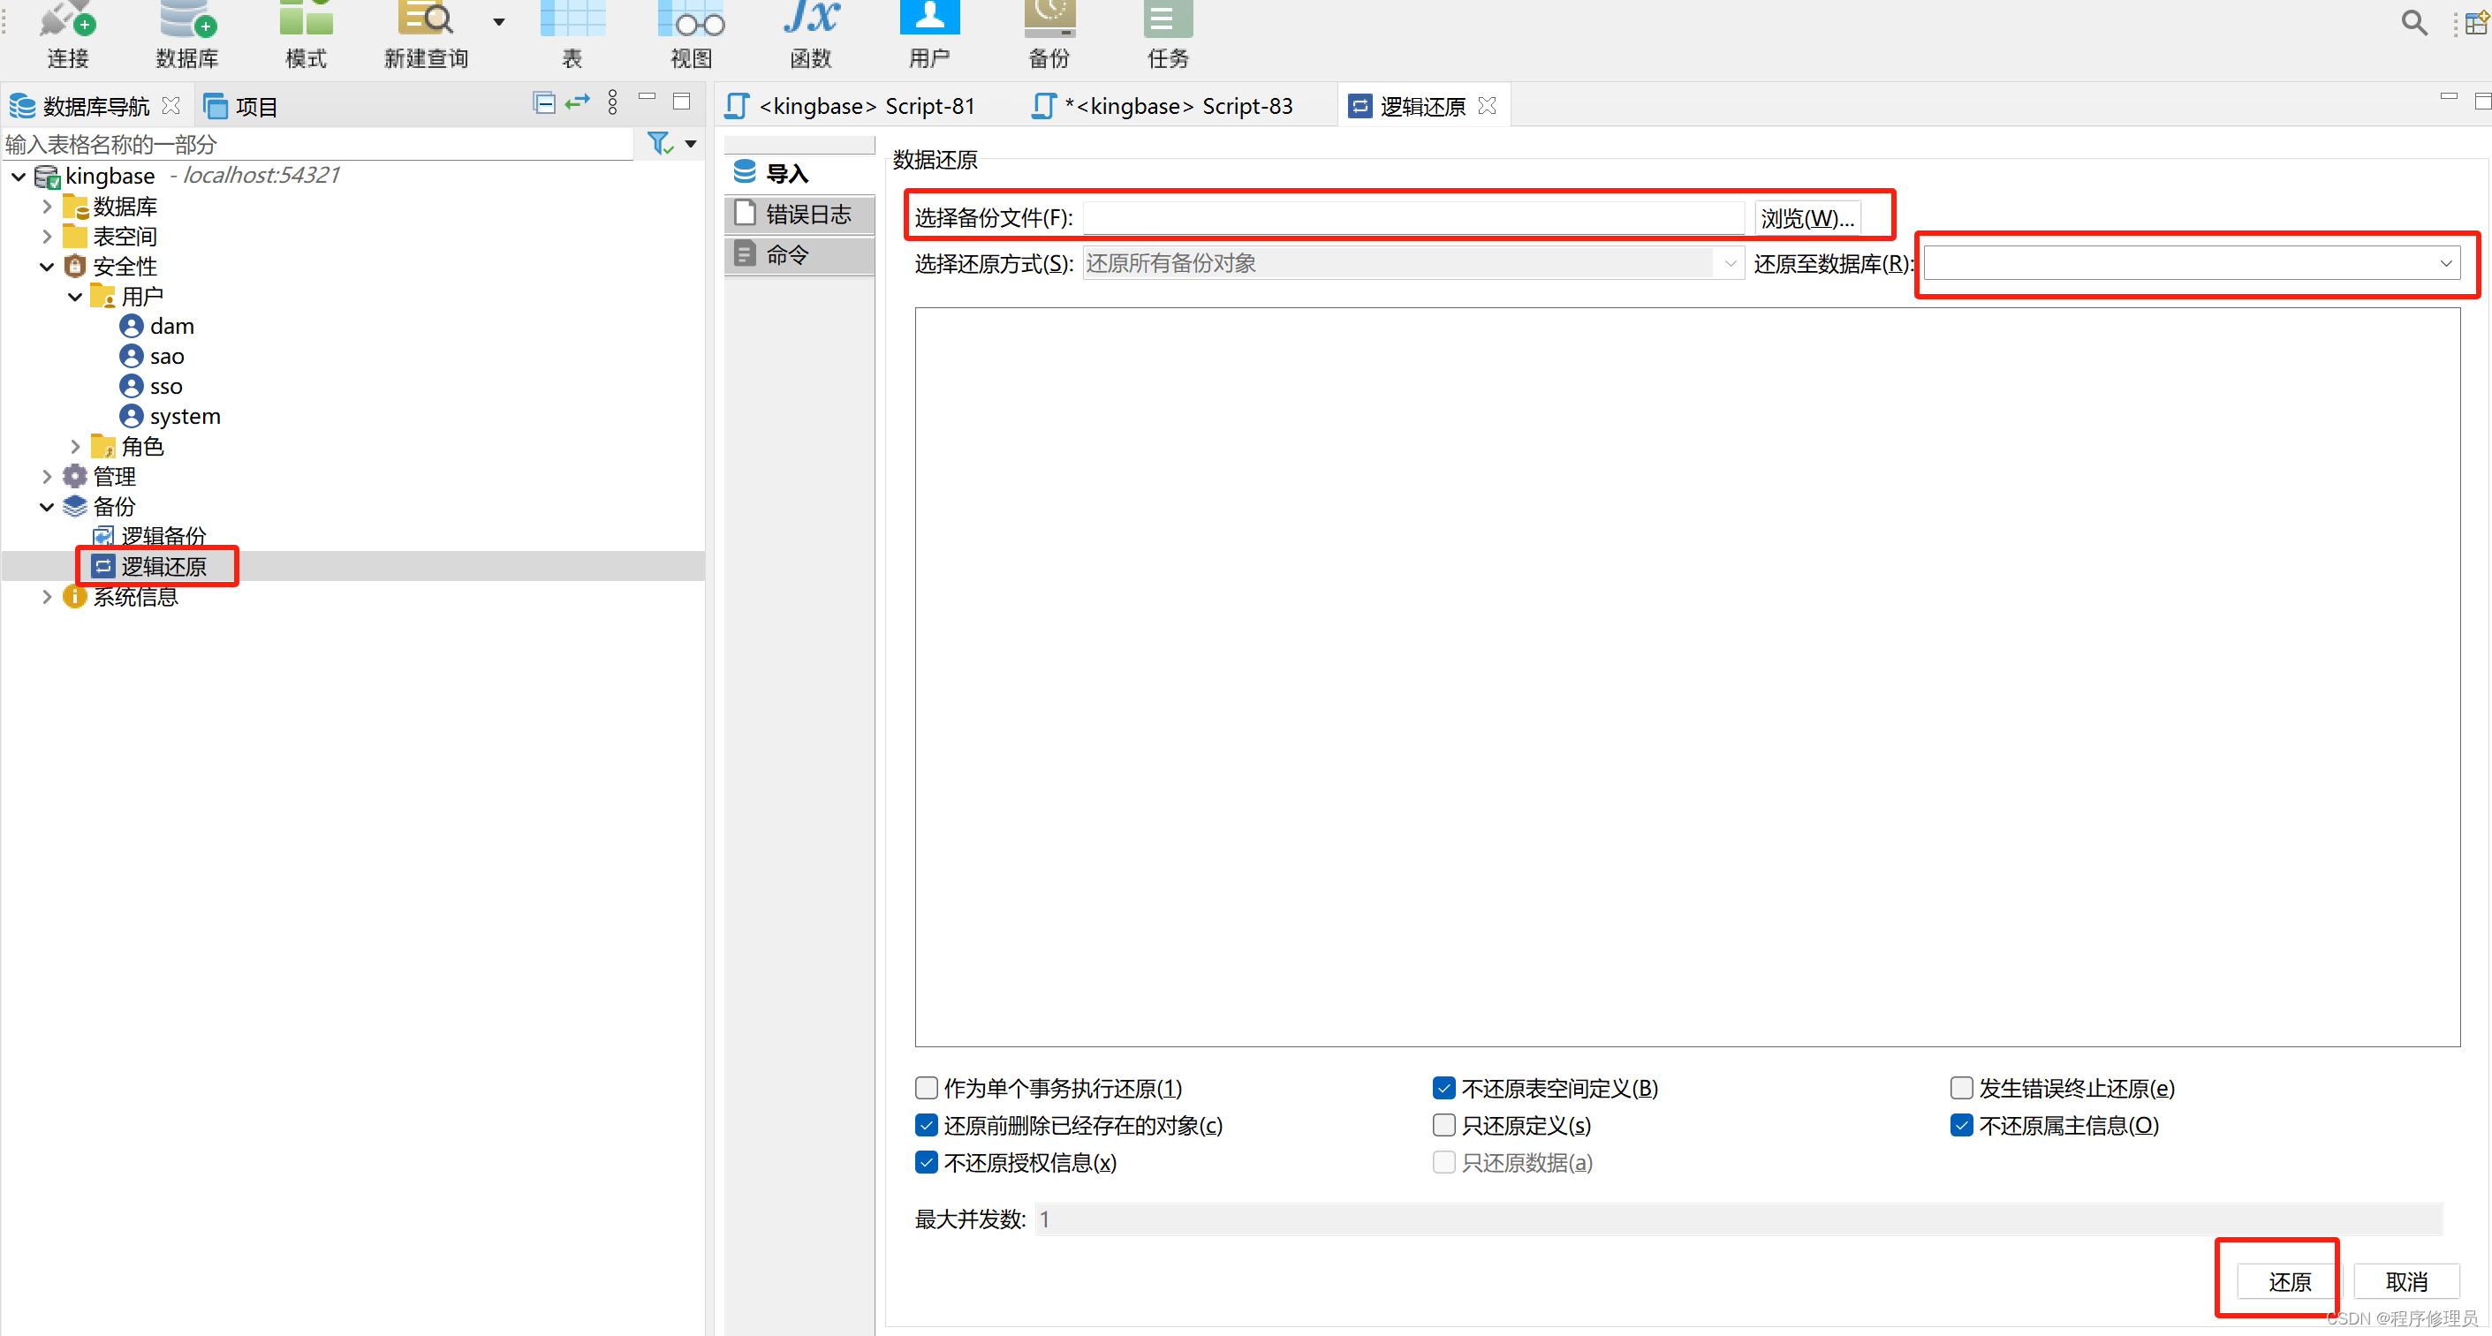2492x1336 pixels.
Task: Click the 选择备份文件 input field
Action: (x=1413, y=217)
